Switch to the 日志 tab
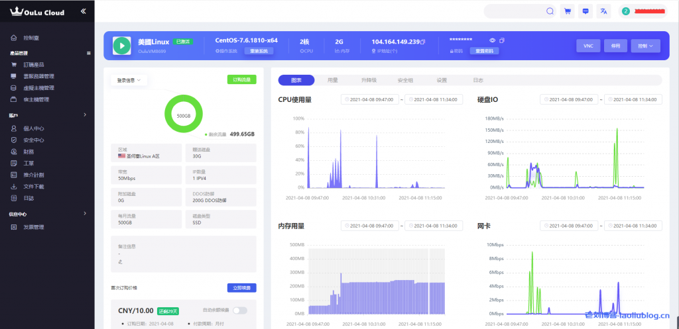The width and height of the screenshot is (679, 329). 478,80
